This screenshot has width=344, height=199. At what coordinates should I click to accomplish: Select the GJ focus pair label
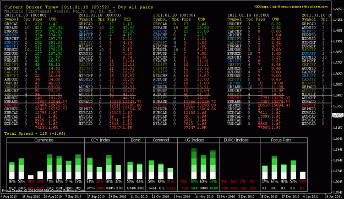264,188
